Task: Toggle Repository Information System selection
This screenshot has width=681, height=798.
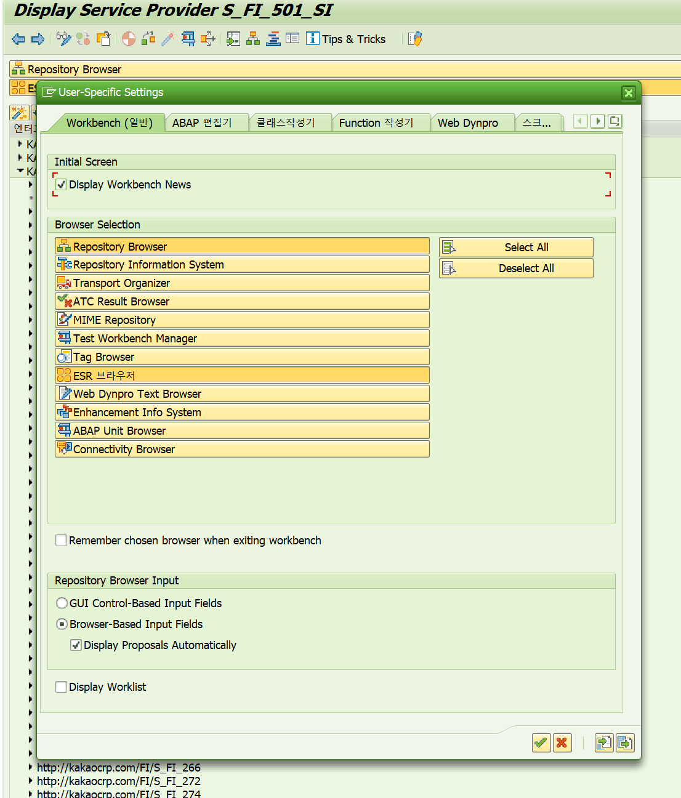Action: pyautogui.click(x=242, y=265)
